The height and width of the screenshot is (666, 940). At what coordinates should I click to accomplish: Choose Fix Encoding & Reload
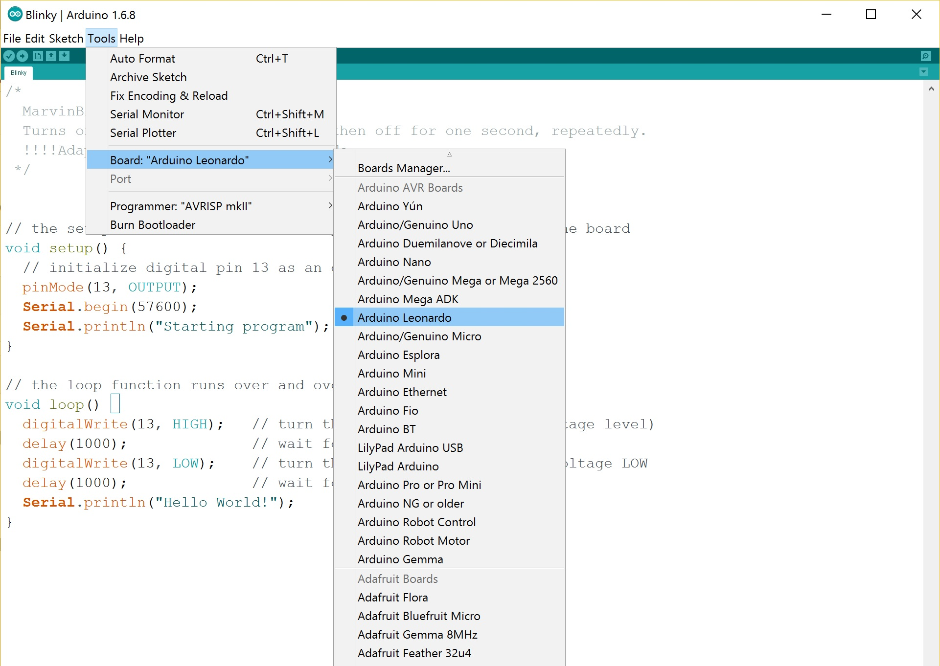pos(211,96)
